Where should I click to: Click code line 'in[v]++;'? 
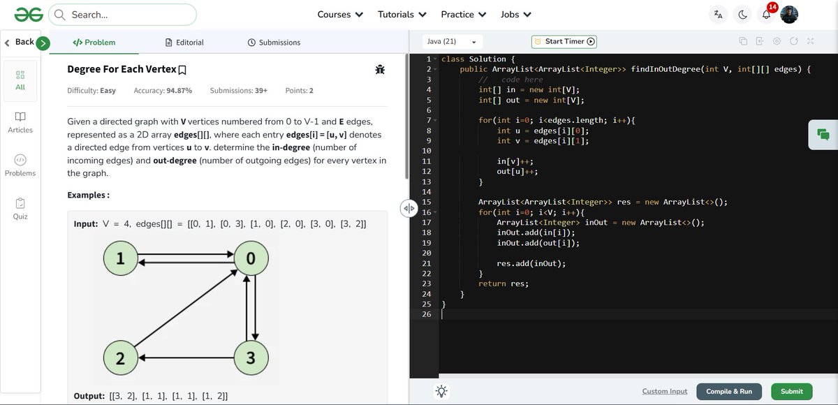[x=515, y=161]
